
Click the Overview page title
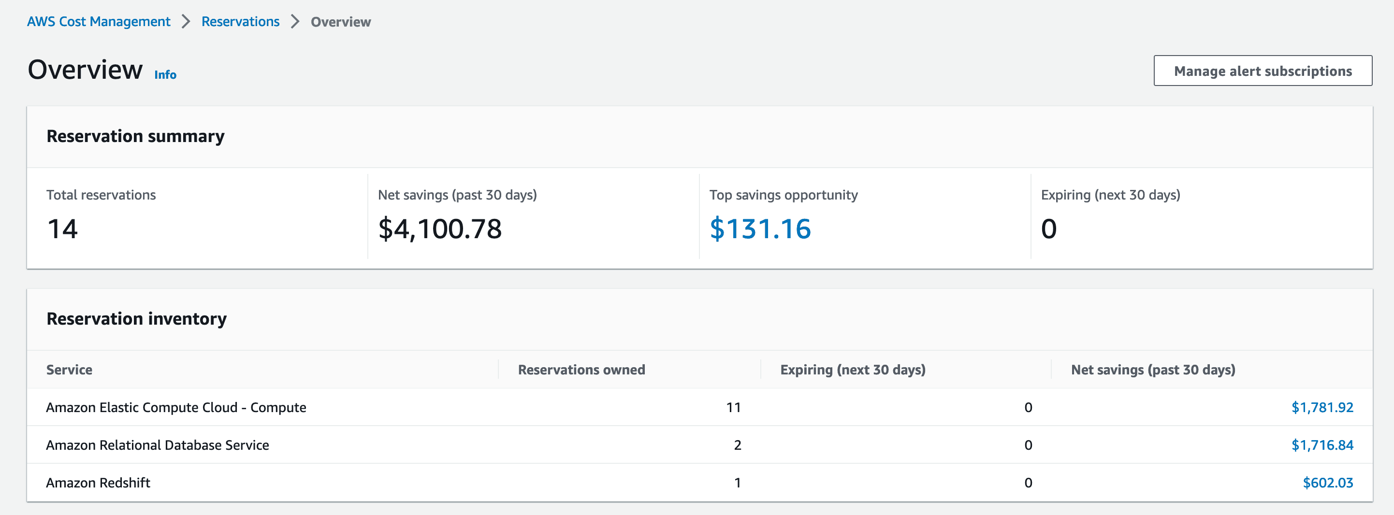point(85,70)
